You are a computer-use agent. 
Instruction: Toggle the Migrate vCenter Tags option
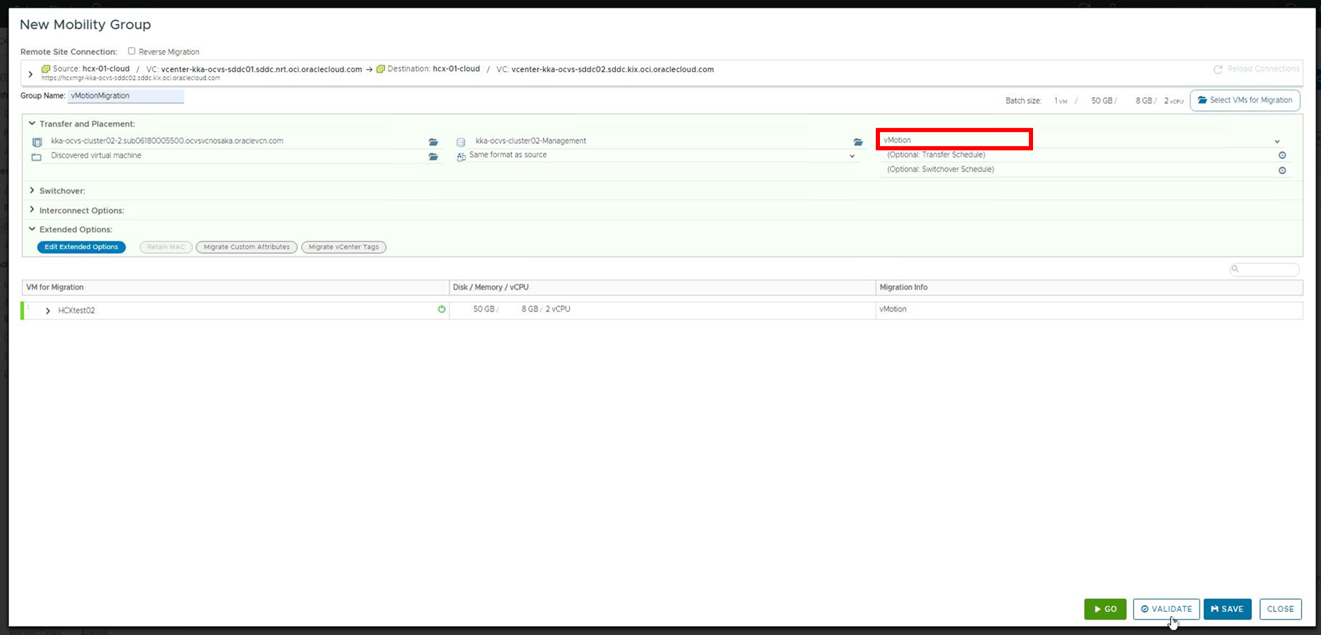tap(343, 247)
